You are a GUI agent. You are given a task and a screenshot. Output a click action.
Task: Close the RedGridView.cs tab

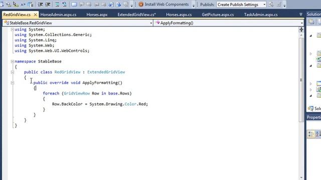[x=36, y=14]
